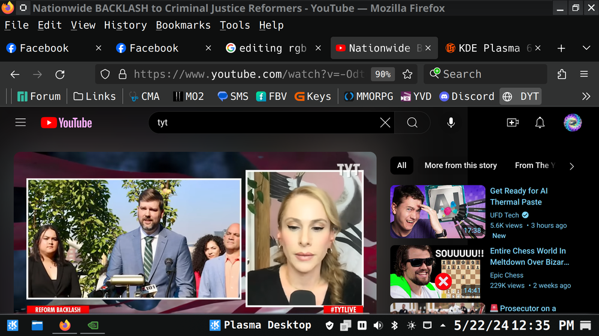Open the brightness tray icon

click(411, 325)
